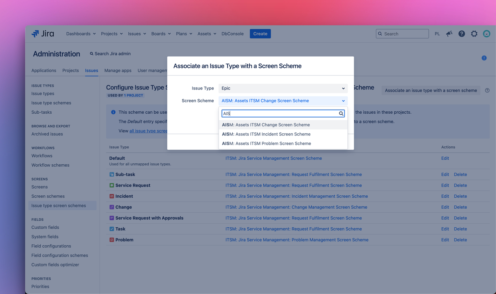Open Archived issues in the sidebar

pyautogui.click(x=47, y=134)
